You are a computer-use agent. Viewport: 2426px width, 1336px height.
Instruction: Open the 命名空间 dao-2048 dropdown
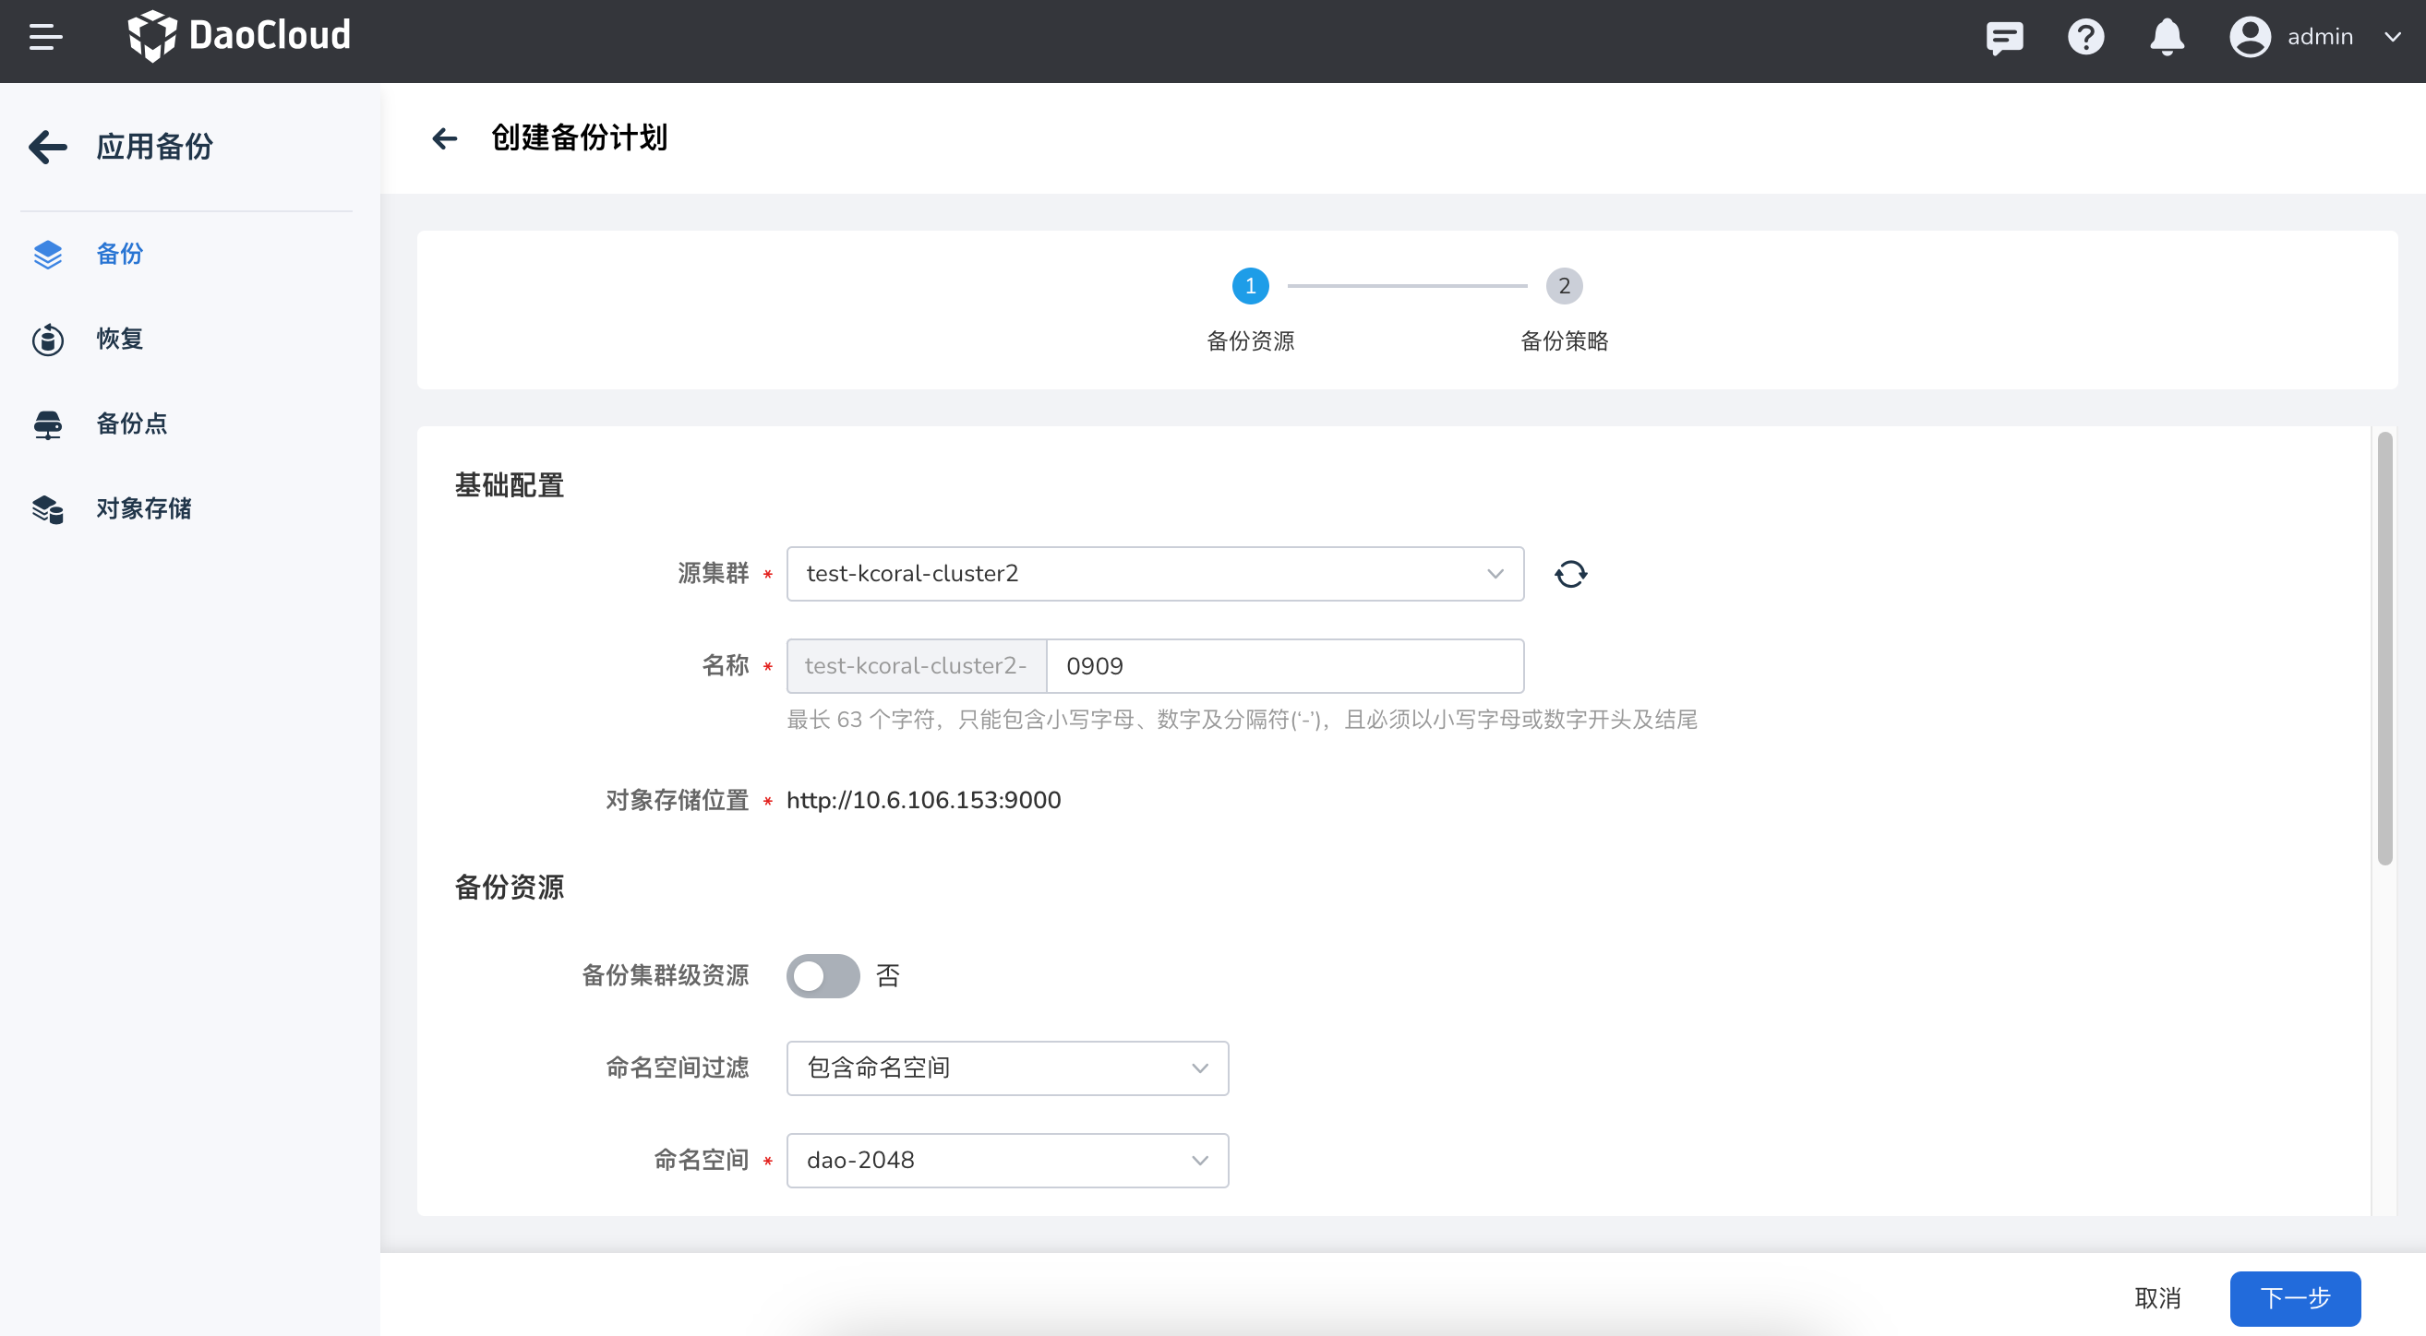[x=1007, y=1160]
